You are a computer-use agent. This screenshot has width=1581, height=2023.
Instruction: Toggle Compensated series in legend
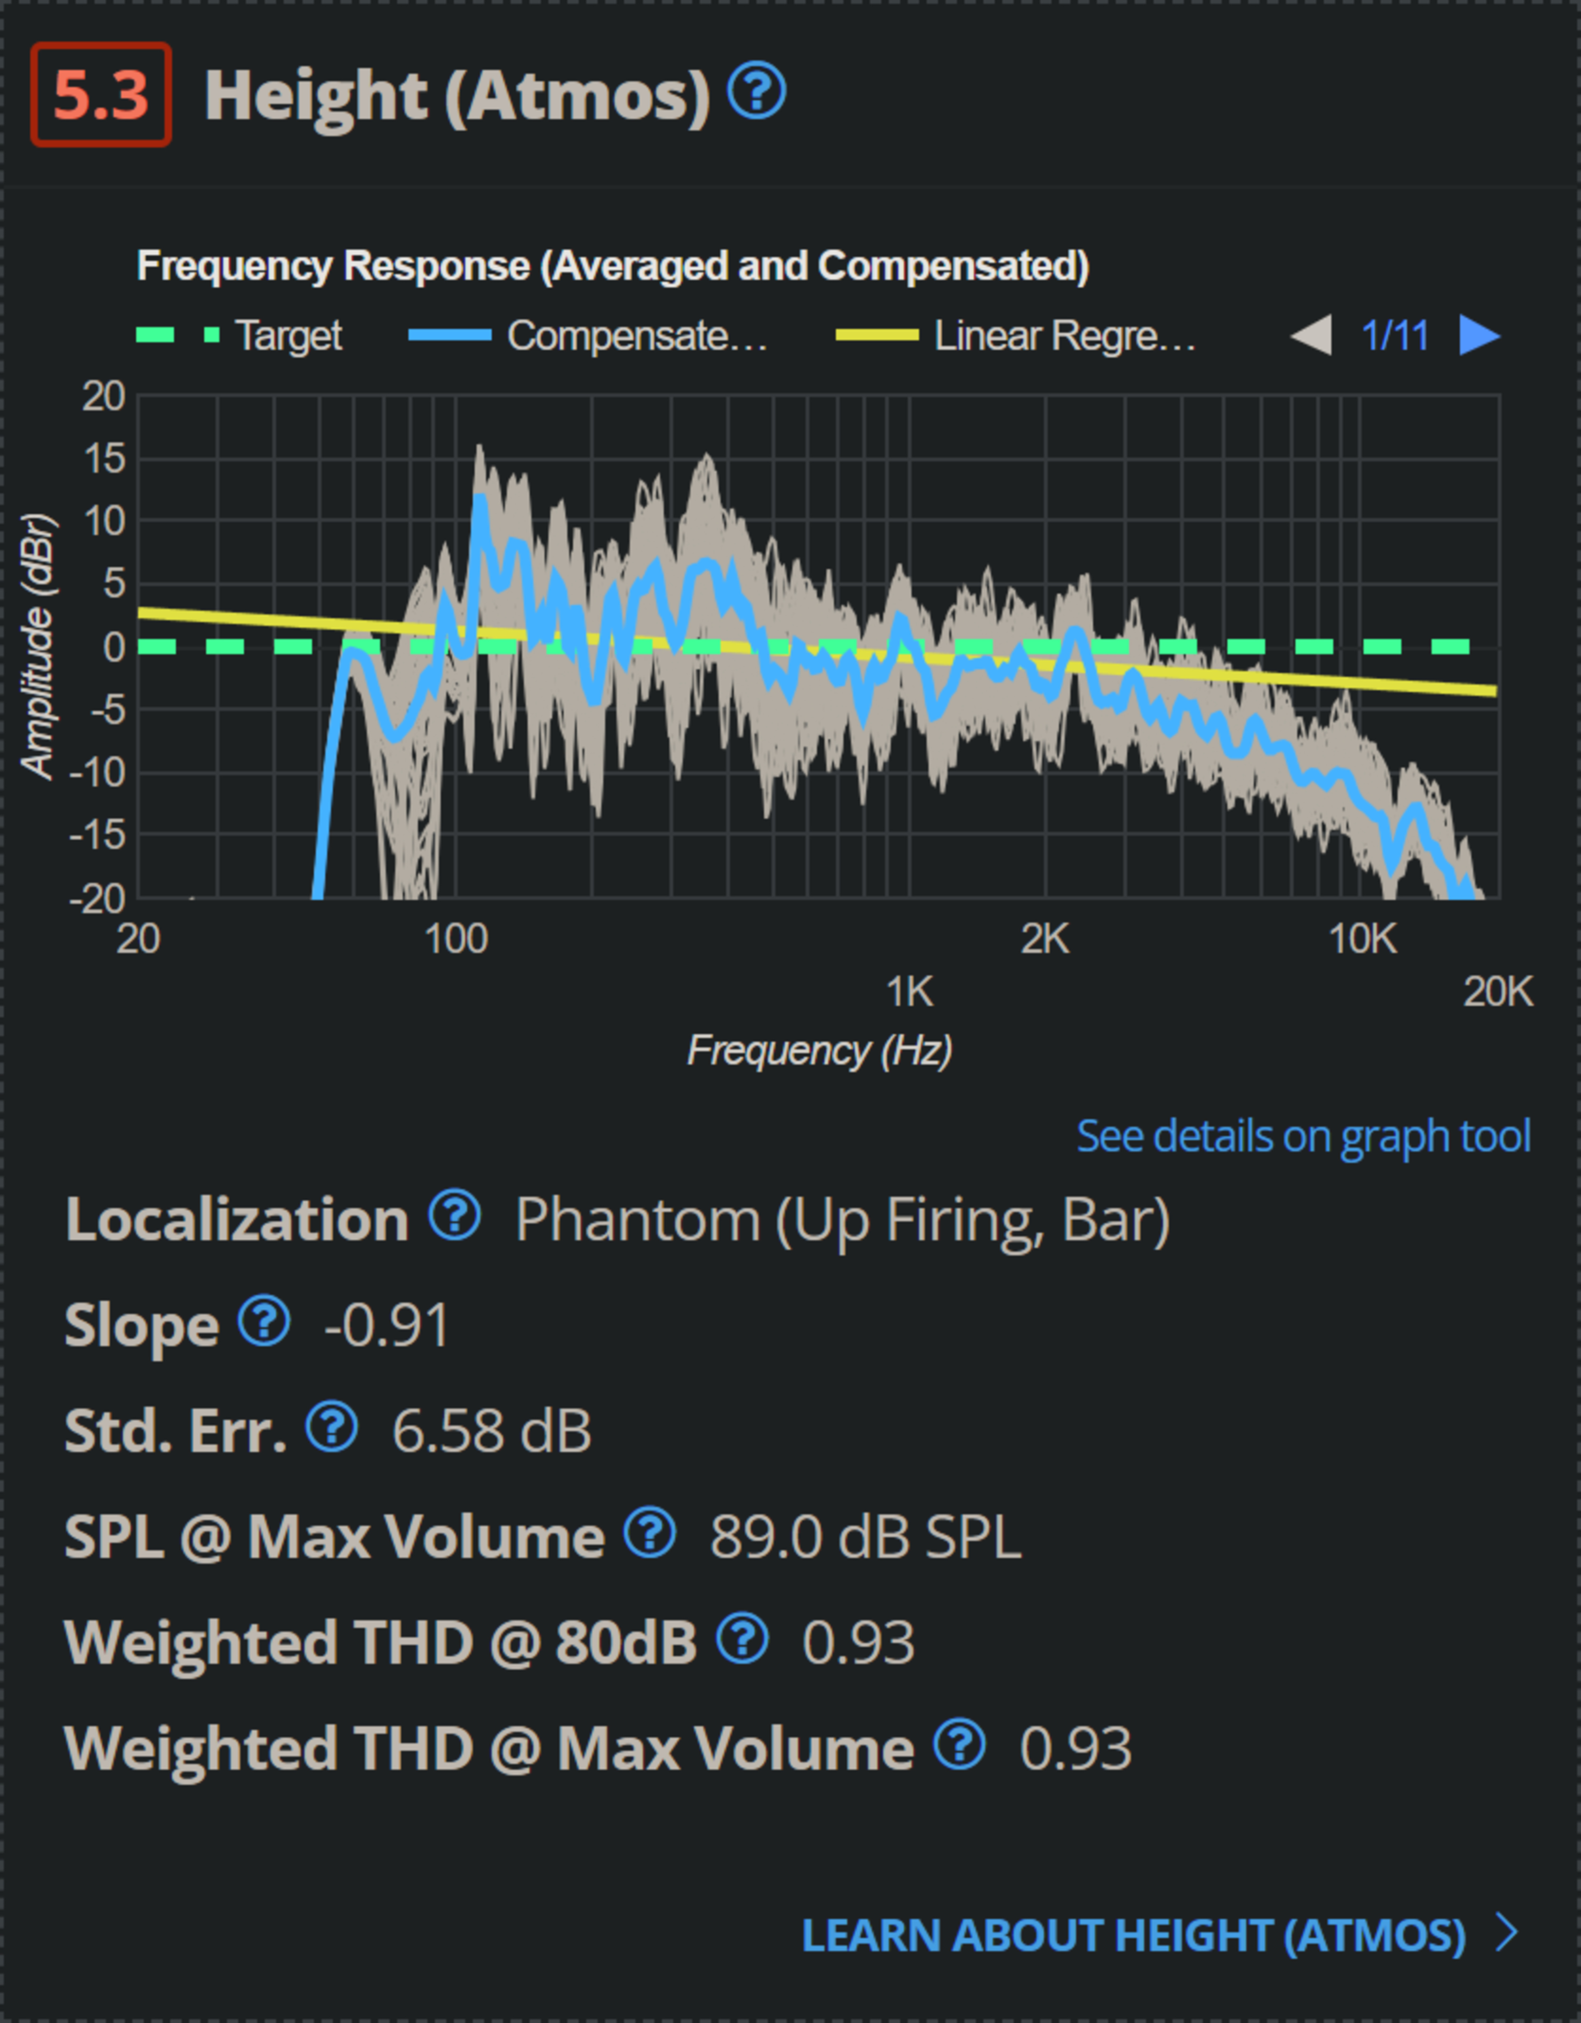point(638,335)
